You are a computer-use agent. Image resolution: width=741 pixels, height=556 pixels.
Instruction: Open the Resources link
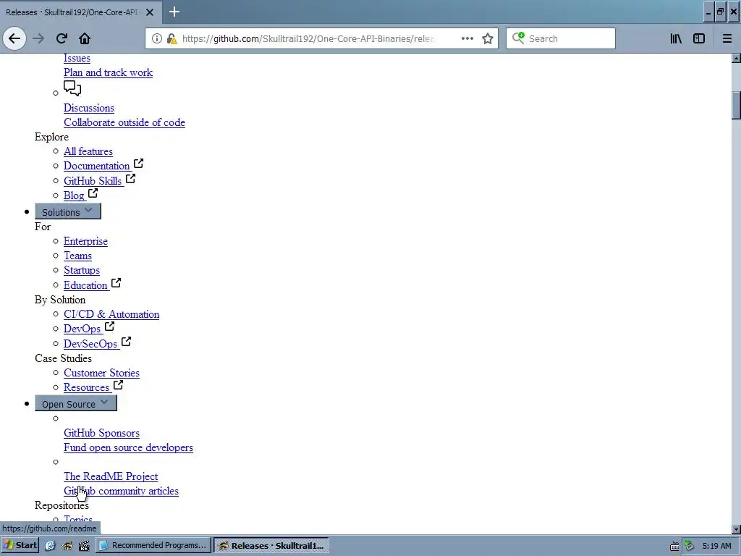(x=87, y=387)
